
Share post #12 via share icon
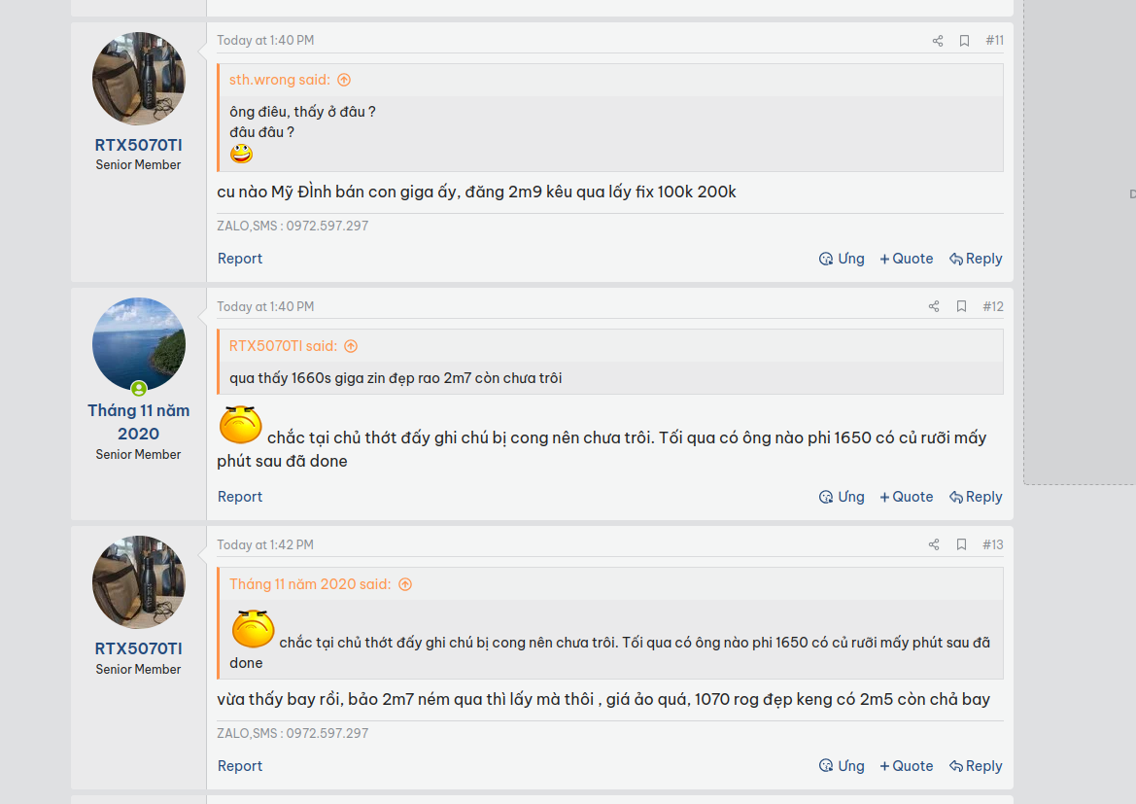pos(934,306)
